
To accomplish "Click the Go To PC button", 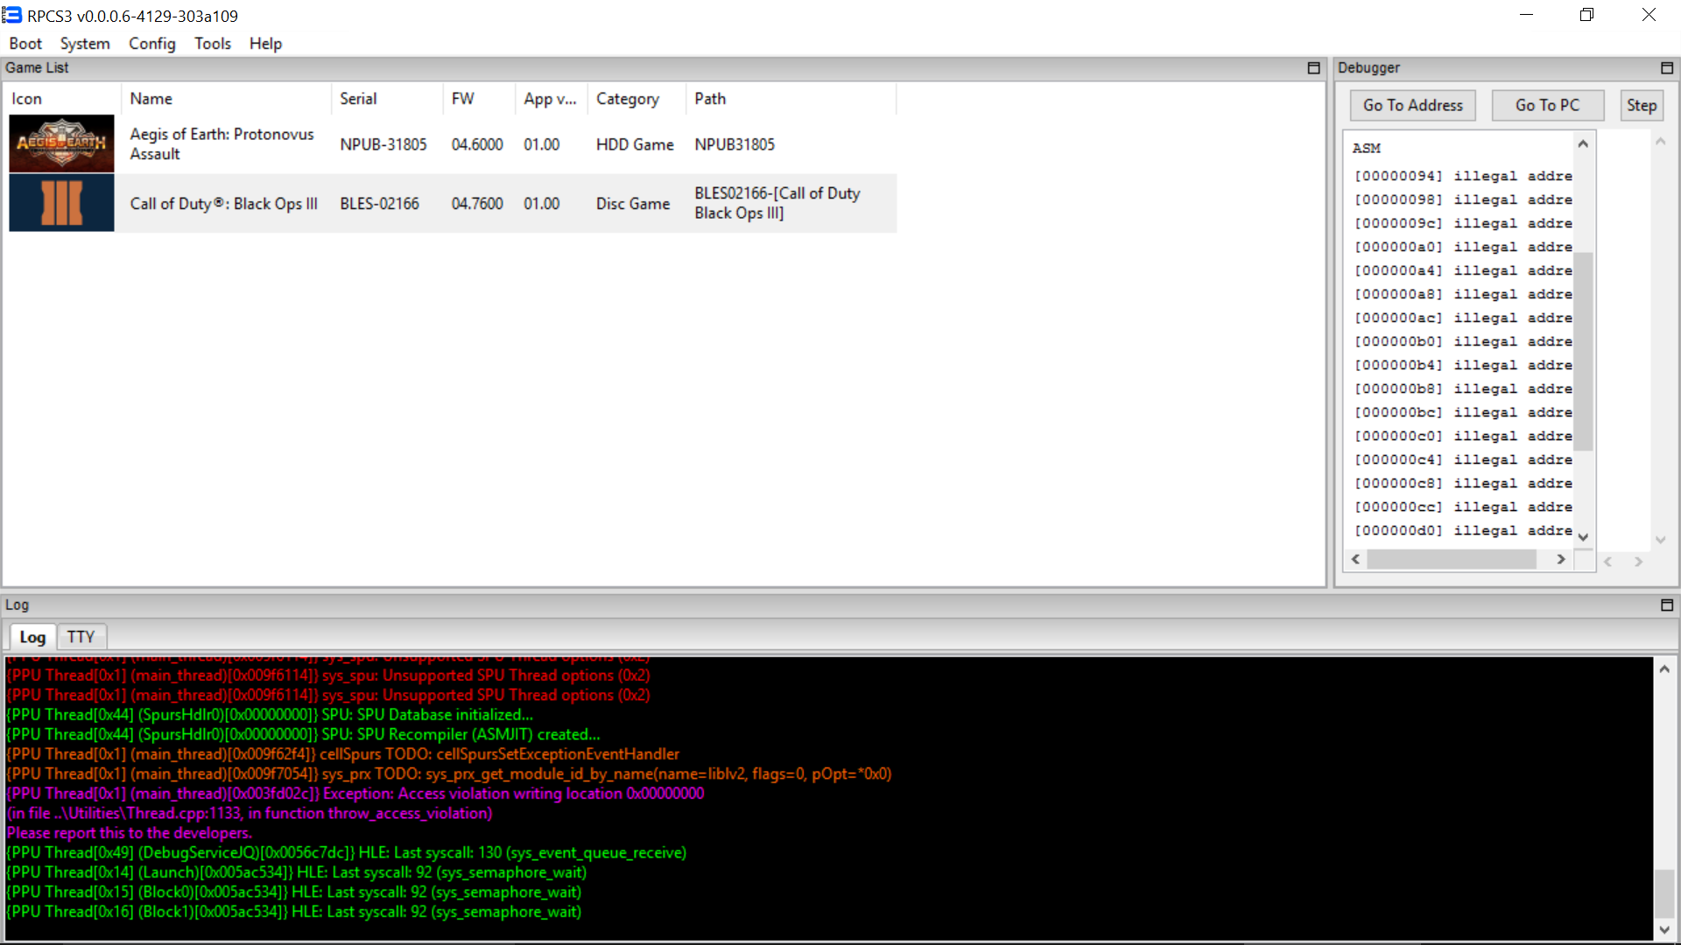I will 1547,105.
